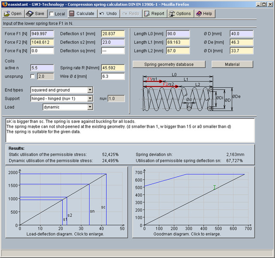Click the Open folder icon in toolbar
The image size is (275, 258).
7,14
